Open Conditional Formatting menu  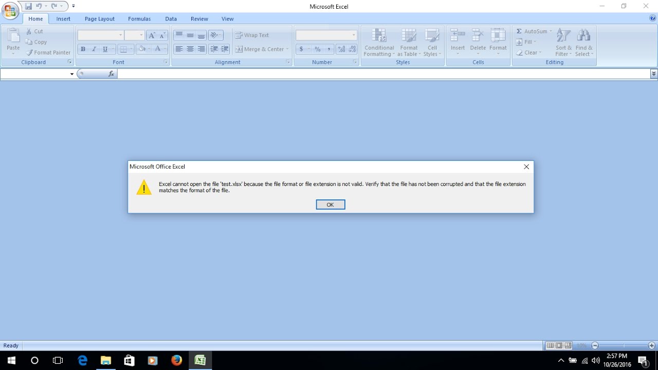[379, 42]
